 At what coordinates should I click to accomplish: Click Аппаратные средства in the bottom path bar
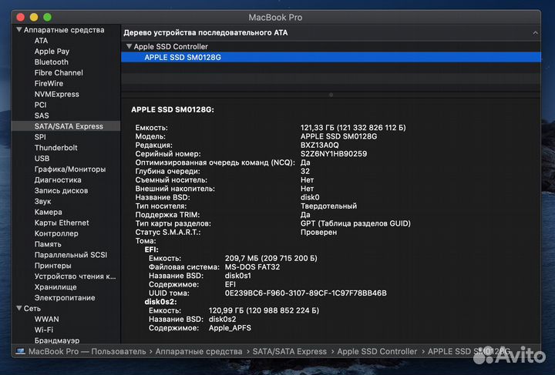point(200,351)
